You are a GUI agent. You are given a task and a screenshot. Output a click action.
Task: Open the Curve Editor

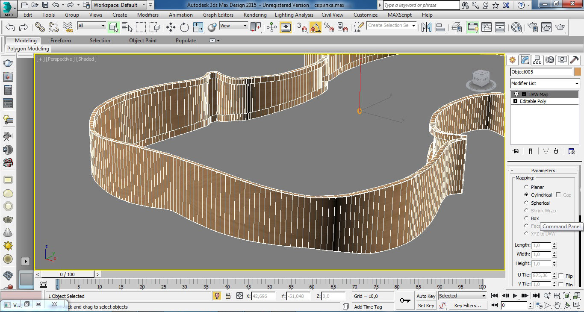[x=487, y=27]
